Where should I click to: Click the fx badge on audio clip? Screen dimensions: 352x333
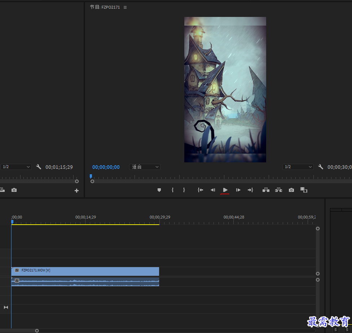coord(17,280)
